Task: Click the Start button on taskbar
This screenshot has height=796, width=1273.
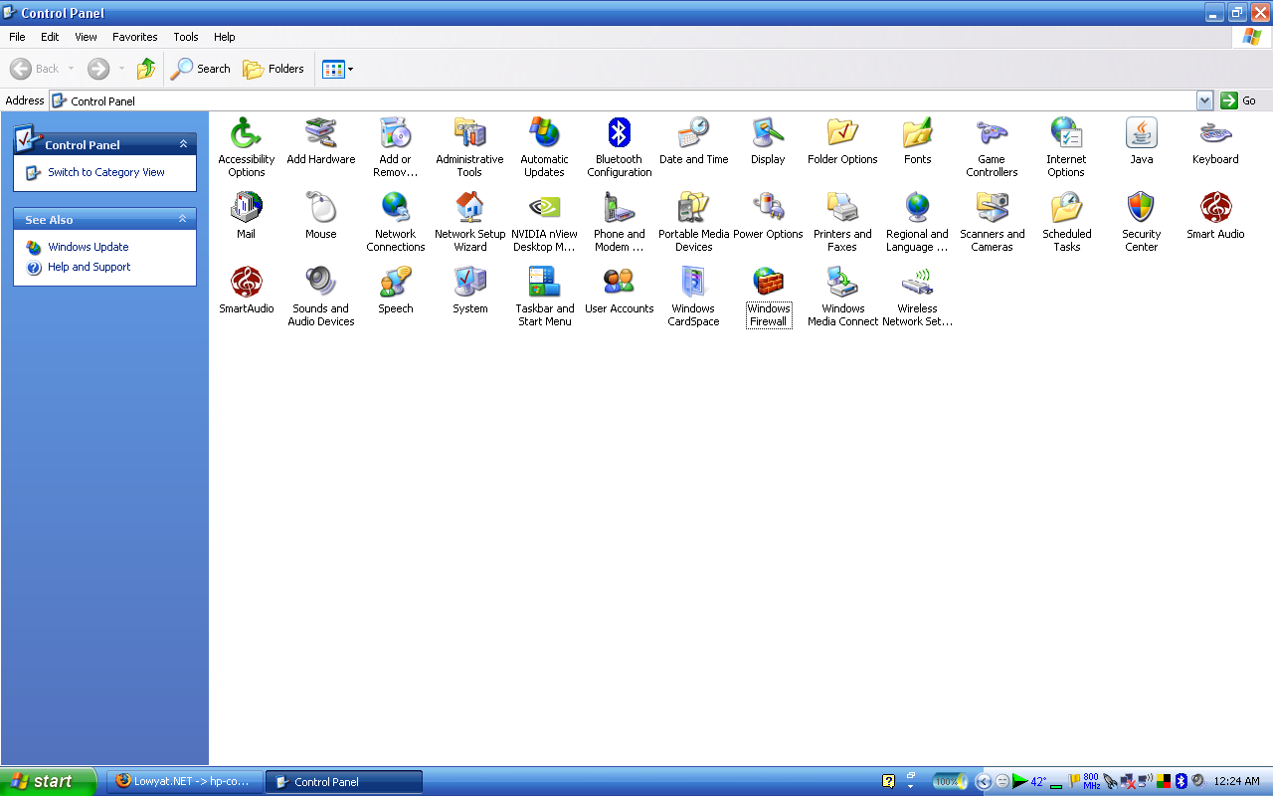Action: click(48, 781)
